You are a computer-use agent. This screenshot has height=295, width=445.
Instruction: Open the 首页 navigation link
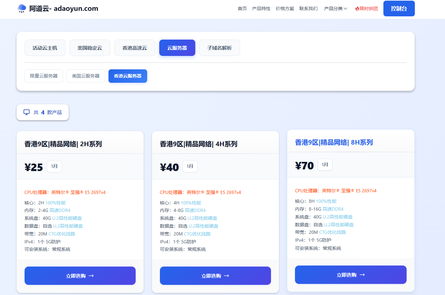click(x=242, y=9)
